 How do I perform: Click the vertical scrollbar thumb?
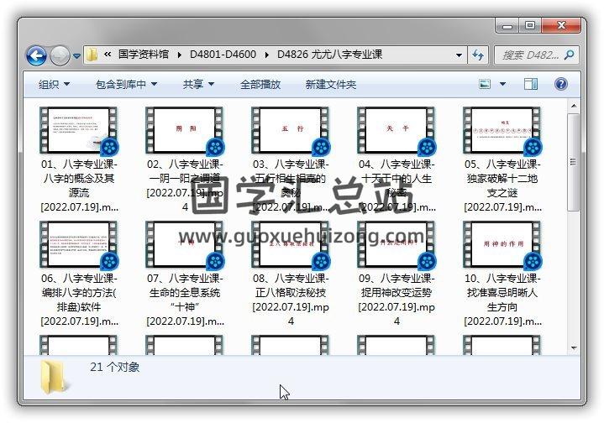(574, 162)
